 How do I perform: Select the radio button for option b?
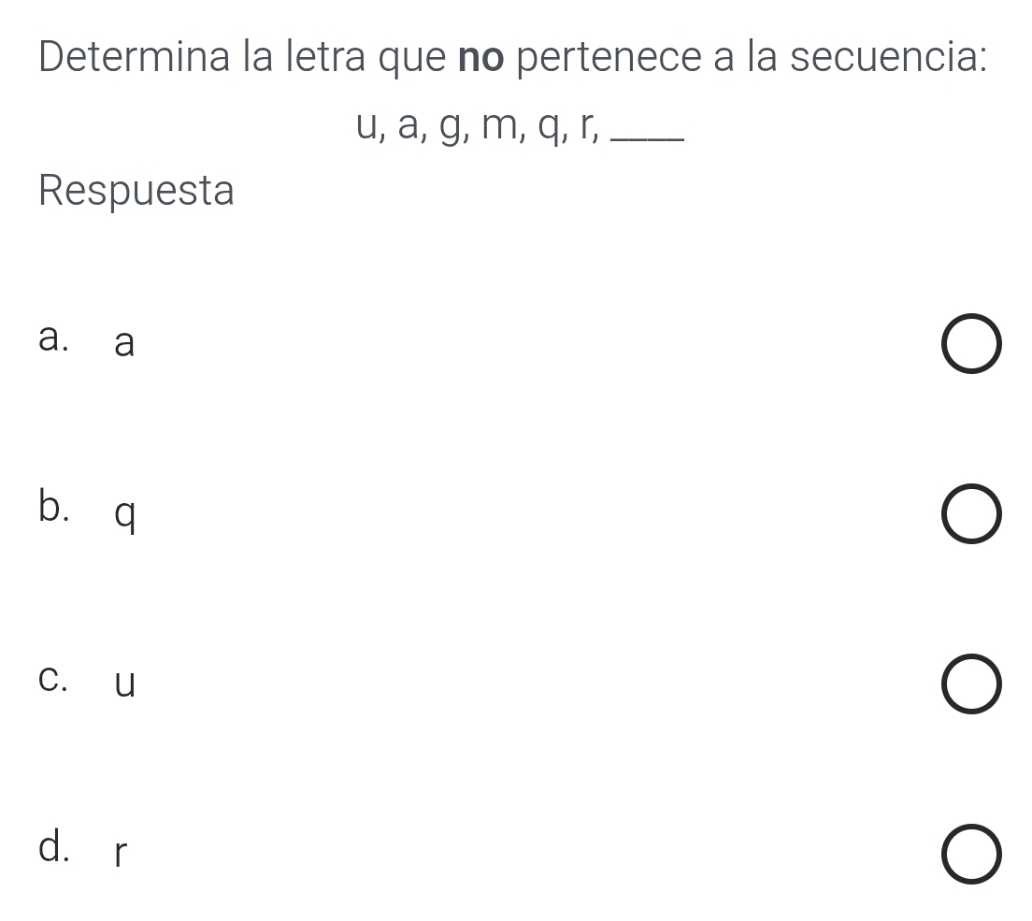pos(970,515)
